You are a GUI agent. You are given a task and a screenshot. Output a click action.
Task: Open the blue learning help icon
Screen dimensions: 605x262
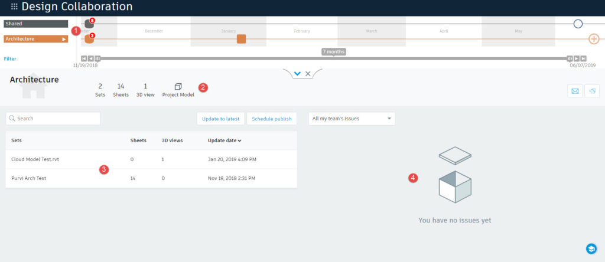click(x=590, y=248)
